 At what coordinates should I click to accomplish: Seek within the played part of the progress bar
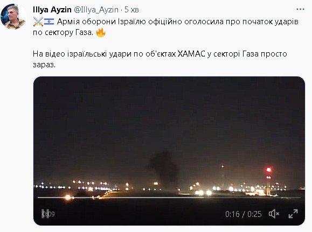point(121,198)
